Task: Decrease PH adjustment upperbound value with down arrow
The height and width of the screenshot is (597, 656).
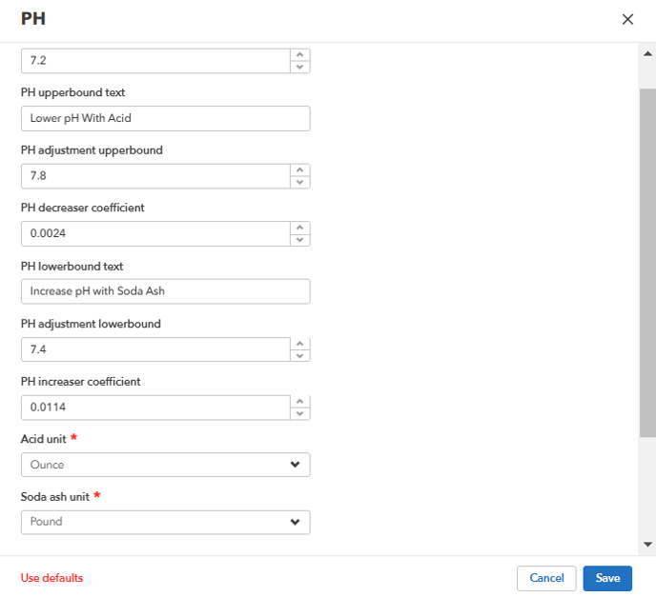Action: (x=300, y=182)
